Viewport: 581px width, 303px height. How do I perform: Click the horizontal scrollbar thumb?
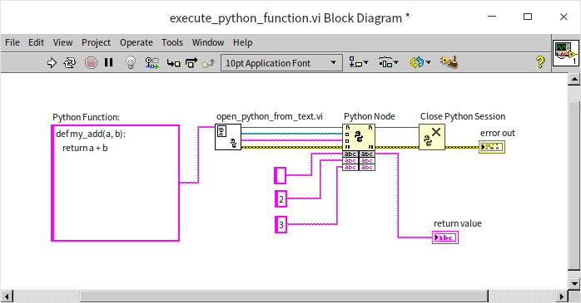(x=284, y=296)
